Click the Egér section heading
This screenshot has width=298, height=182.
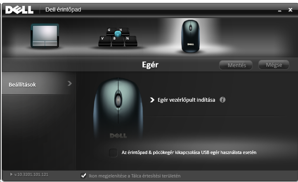coord(150,65)
